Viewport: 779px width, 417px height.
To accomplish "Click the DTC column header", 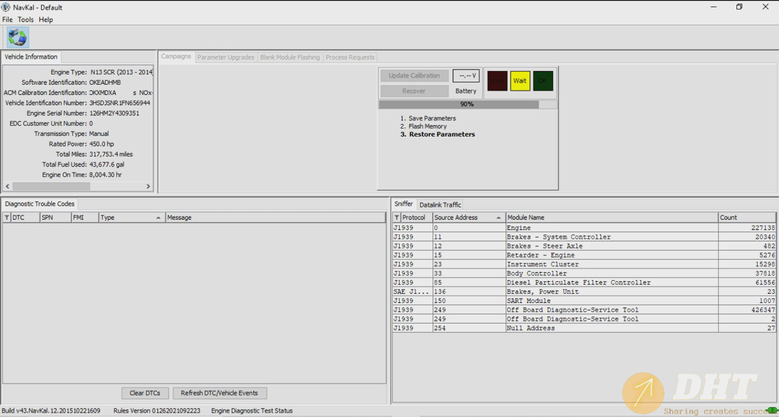I will 24,218.
